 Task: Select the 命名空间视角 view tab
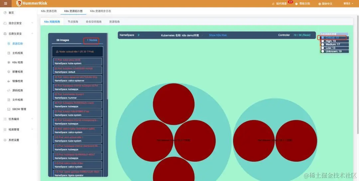93,22
